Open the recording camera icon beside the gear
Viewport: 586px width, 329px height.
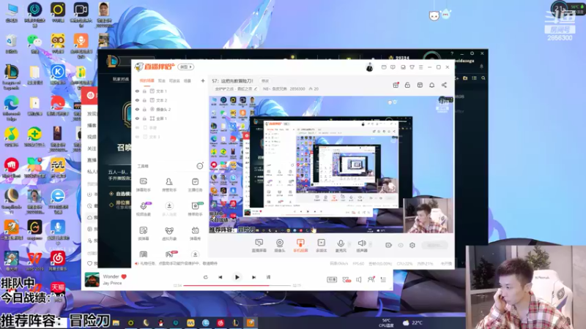click(x=388, y=245)
